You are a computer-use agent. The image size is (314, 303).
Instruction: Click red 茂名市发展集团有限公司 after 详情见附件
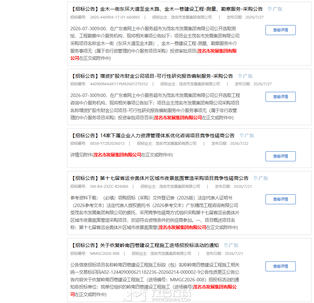coord(117,155)
